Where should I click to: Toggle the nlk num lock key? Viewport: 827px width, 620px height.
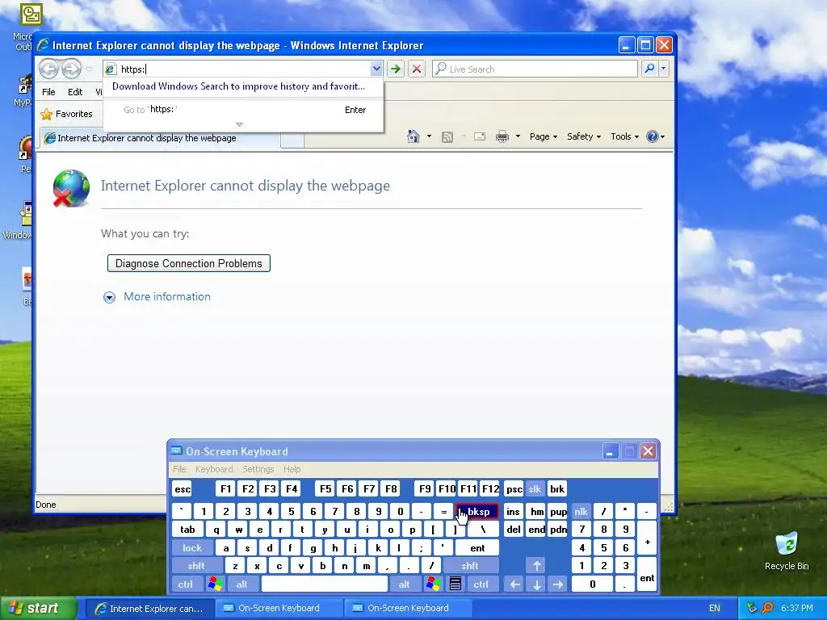[581, 511]
